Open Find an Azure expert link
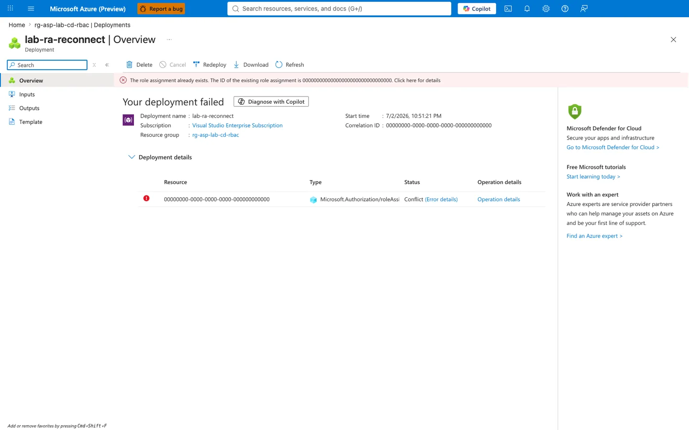Image resolution: width=689 pixels, height=430 pixels. (x=595, y=236)
